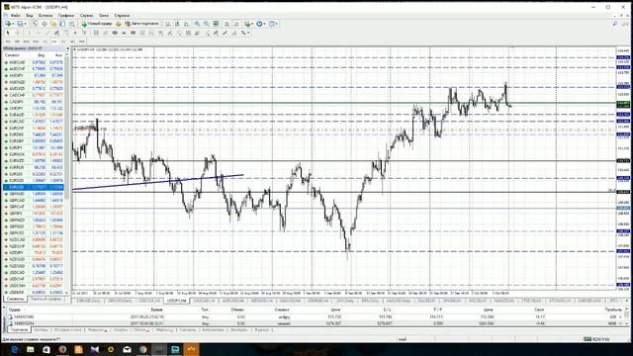Switch timeframe to M1
This screenshot has height=356, width=633.
pyautogui.click(x=8, y=42)
